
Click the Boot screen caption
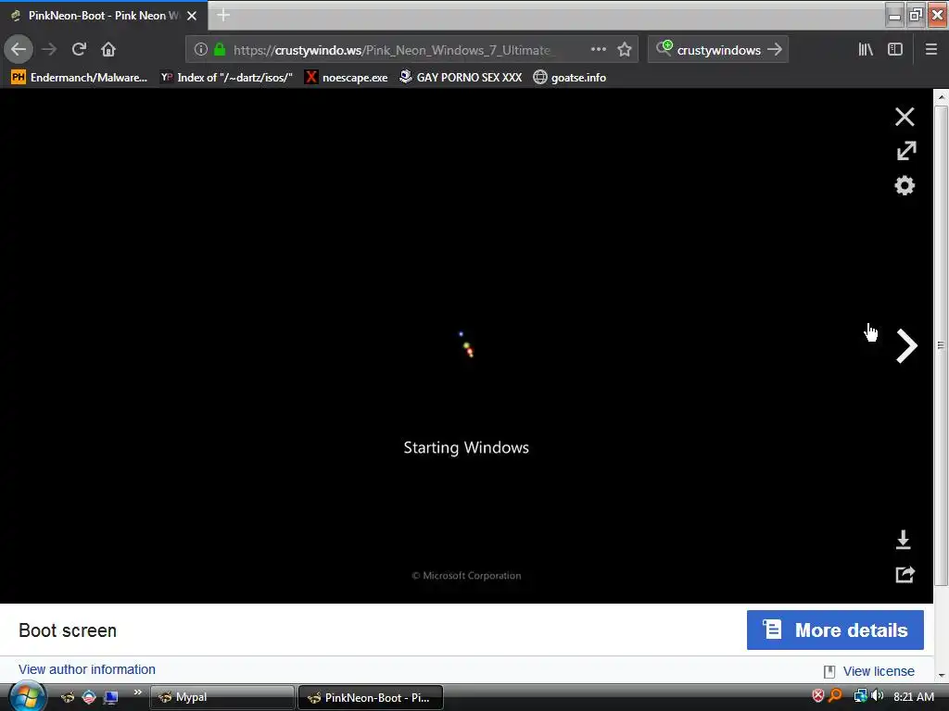[68, 630]
